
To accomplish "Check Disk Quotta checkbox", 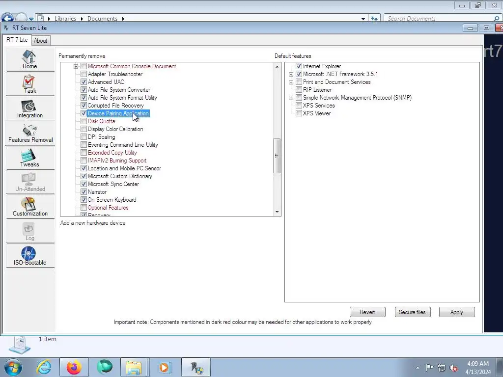I will [84, 121].
